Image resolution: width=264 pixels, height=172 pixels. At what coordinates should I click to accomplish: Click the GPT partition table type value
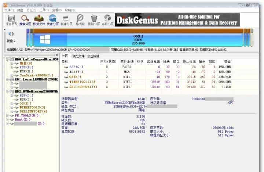pos(231,103)
